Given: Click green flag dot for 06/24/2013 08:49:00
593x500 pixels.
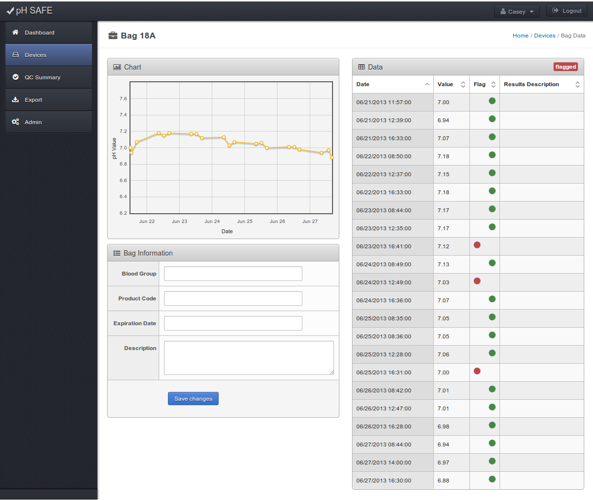Looking at the screenshot, I should pos(492,263).
